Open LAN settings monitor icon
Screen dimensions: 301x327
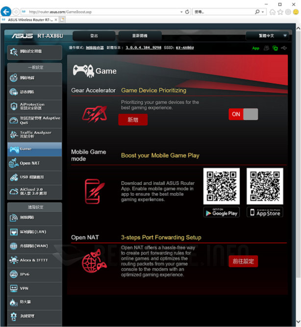point(14,232)
